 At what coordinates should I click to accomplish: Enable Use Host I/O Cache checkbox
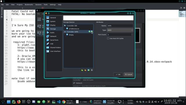pos(108,38)
